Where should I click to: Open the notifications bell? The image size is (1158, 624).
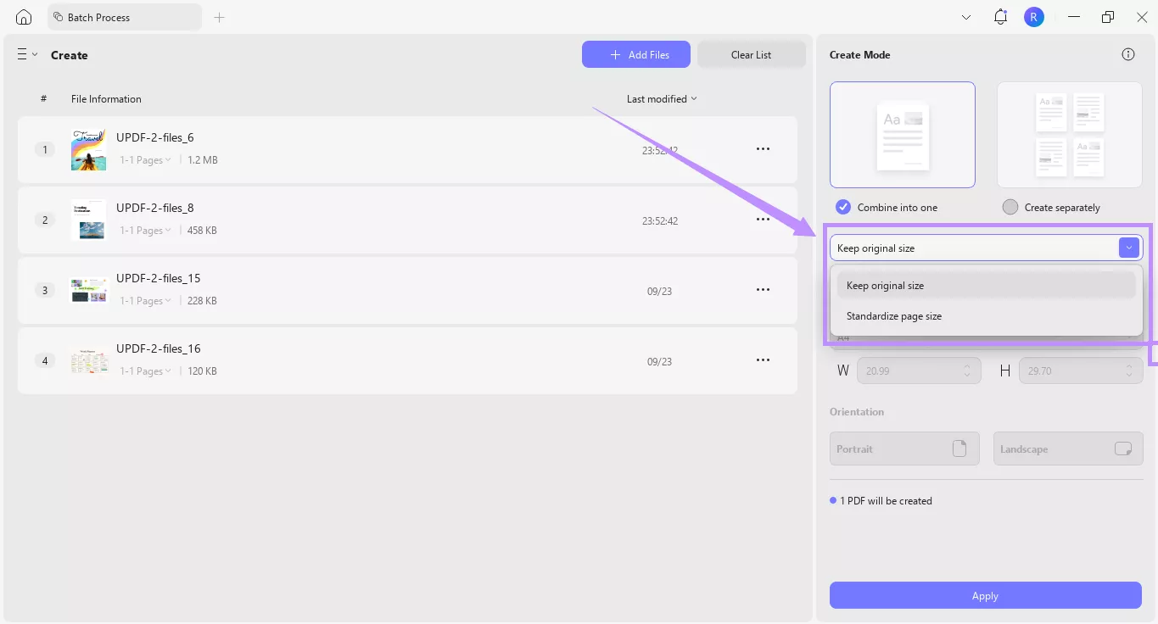999,16
